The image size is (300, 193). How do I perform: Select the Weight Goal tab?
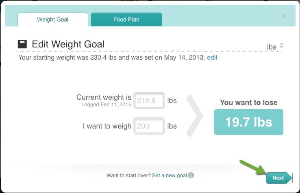(53, 19)
